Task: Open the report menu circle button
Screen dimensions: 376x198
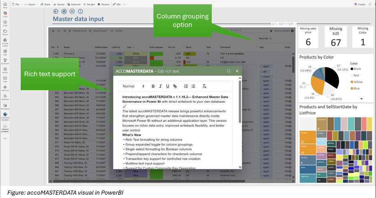Action: click(72, 11)
